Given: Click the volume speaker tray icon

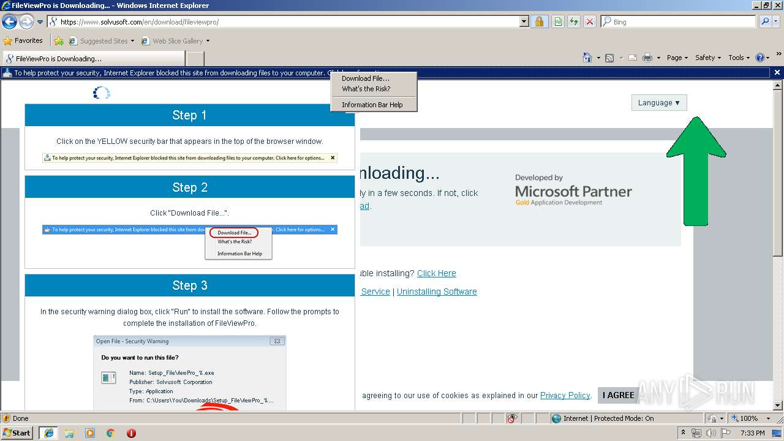Looking at the screenshot, I should point(711,433).
